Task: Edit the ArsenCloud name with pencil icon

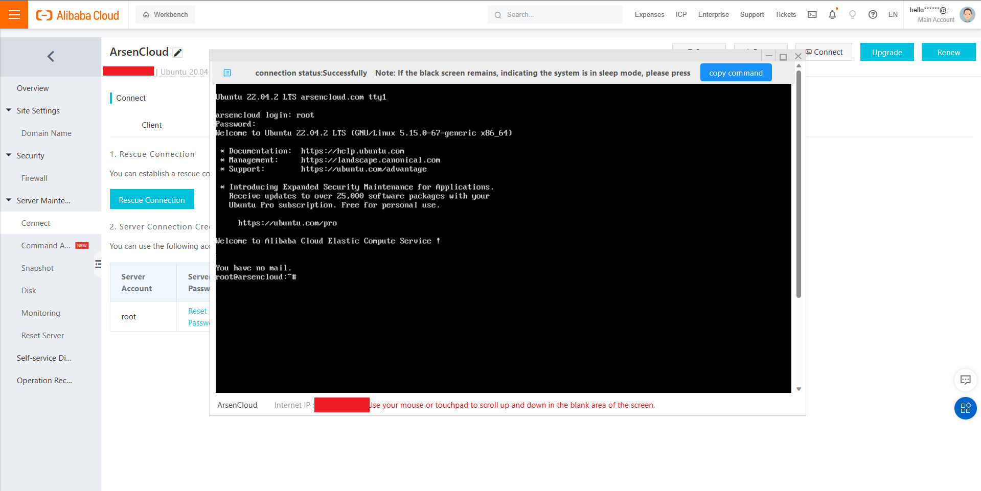Action: (x=177, y=53)
